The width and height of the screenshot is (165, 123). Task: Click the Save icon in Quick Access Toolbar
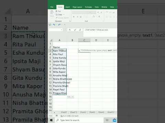(50, 25)
